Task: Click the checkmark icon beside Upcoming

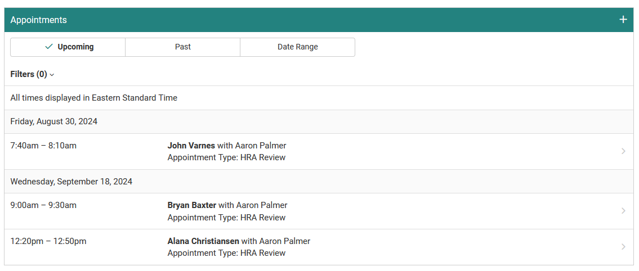Action: 49,47
